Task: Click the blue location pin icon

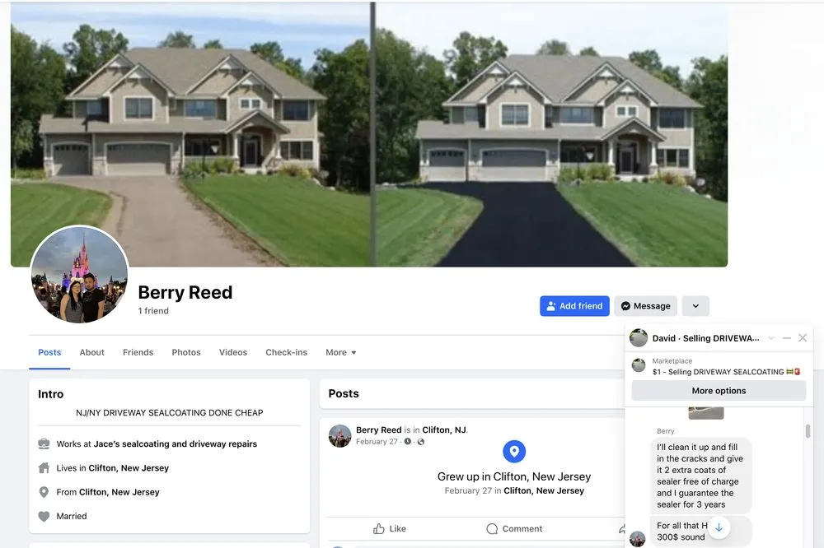Action: [514, 452]
